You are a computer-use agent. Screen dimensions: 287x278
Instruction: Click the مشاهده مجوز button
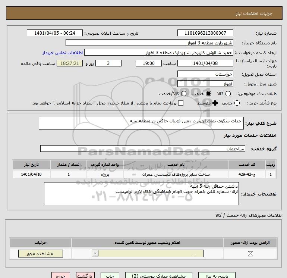click(x=41, y=254)
